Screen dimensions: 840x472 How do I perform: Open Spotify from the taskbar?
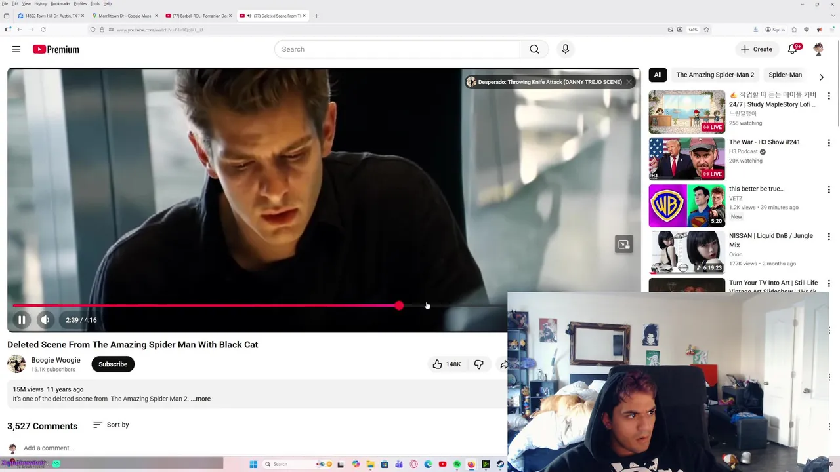[x=457, y=464]
